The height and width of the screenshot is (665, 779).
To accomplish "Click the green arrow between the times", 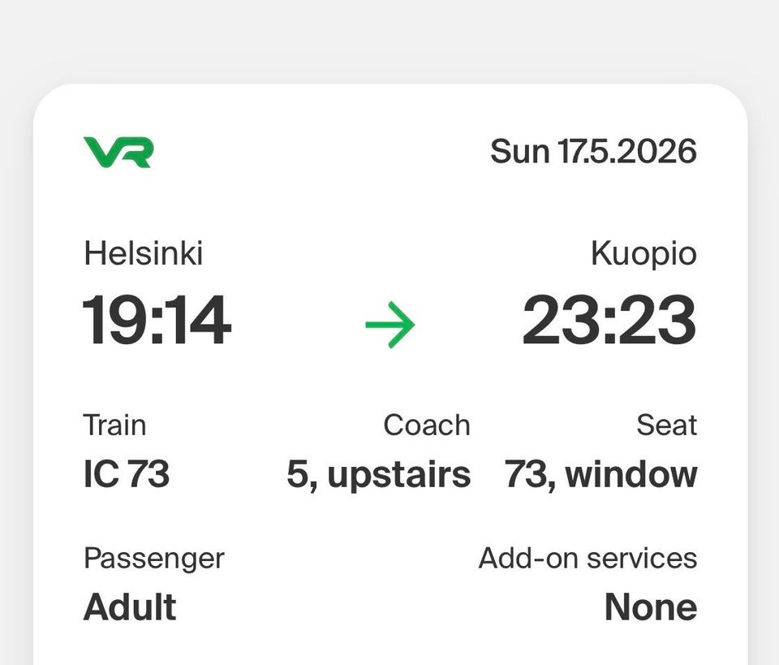I will pyautogui.click(x=389, y=325).
